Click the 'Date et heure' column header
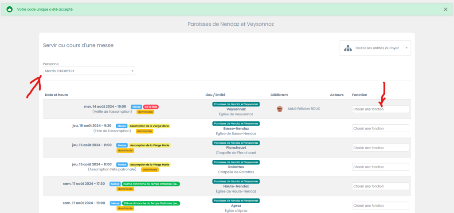 [56, 95]
